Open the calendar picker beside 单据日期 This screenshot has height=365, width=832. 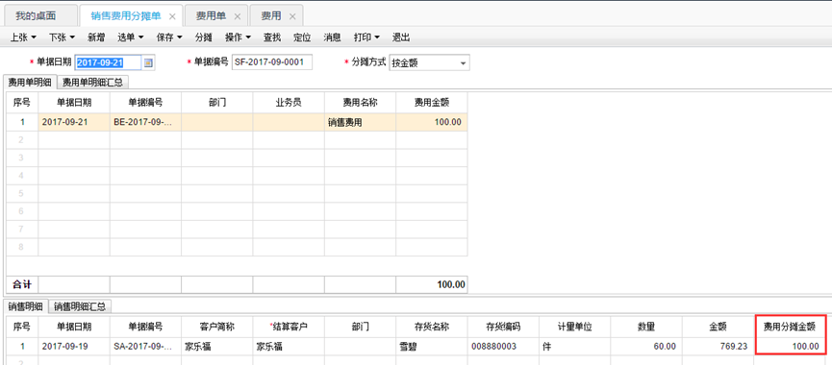pos(148,62)
